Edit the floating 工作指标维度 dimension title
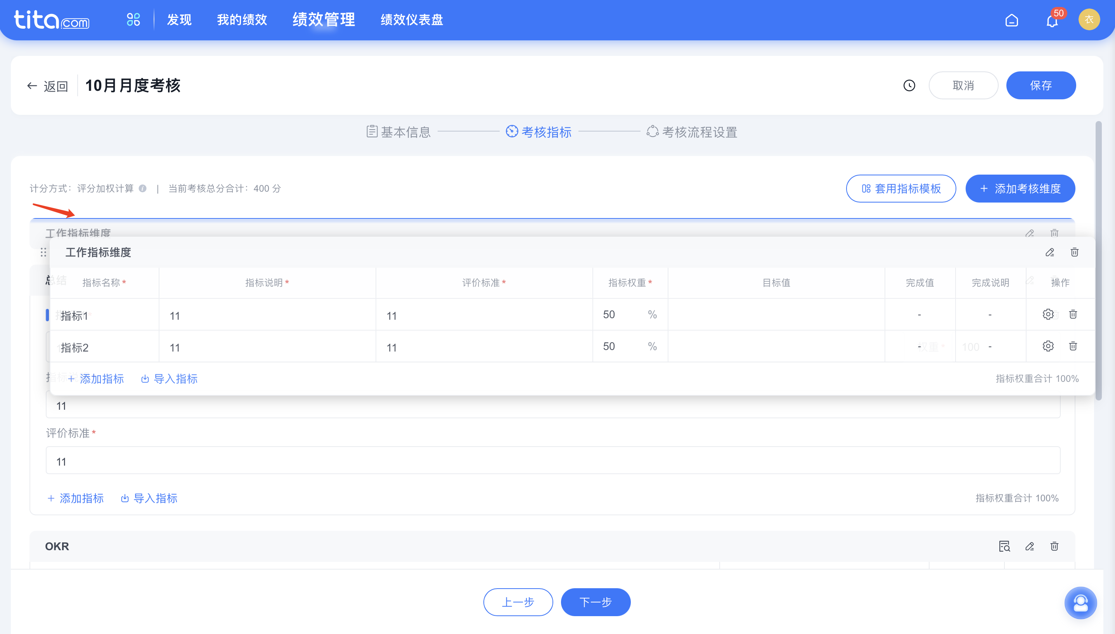 [x=1050, y=252]
